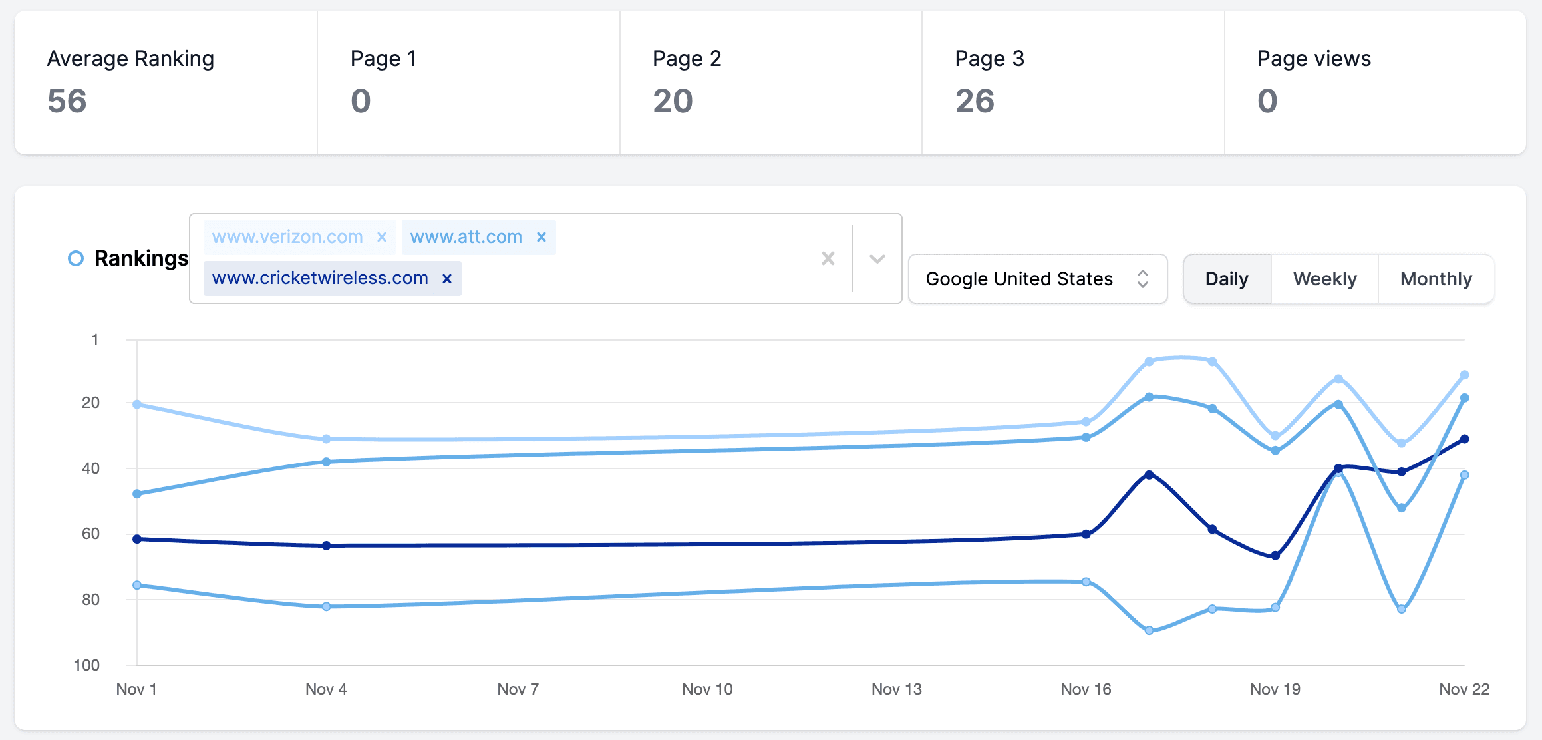The image size is (1542, 740).
Task: Clear all selected competitor domains
Action: click(x=828, y=258)
